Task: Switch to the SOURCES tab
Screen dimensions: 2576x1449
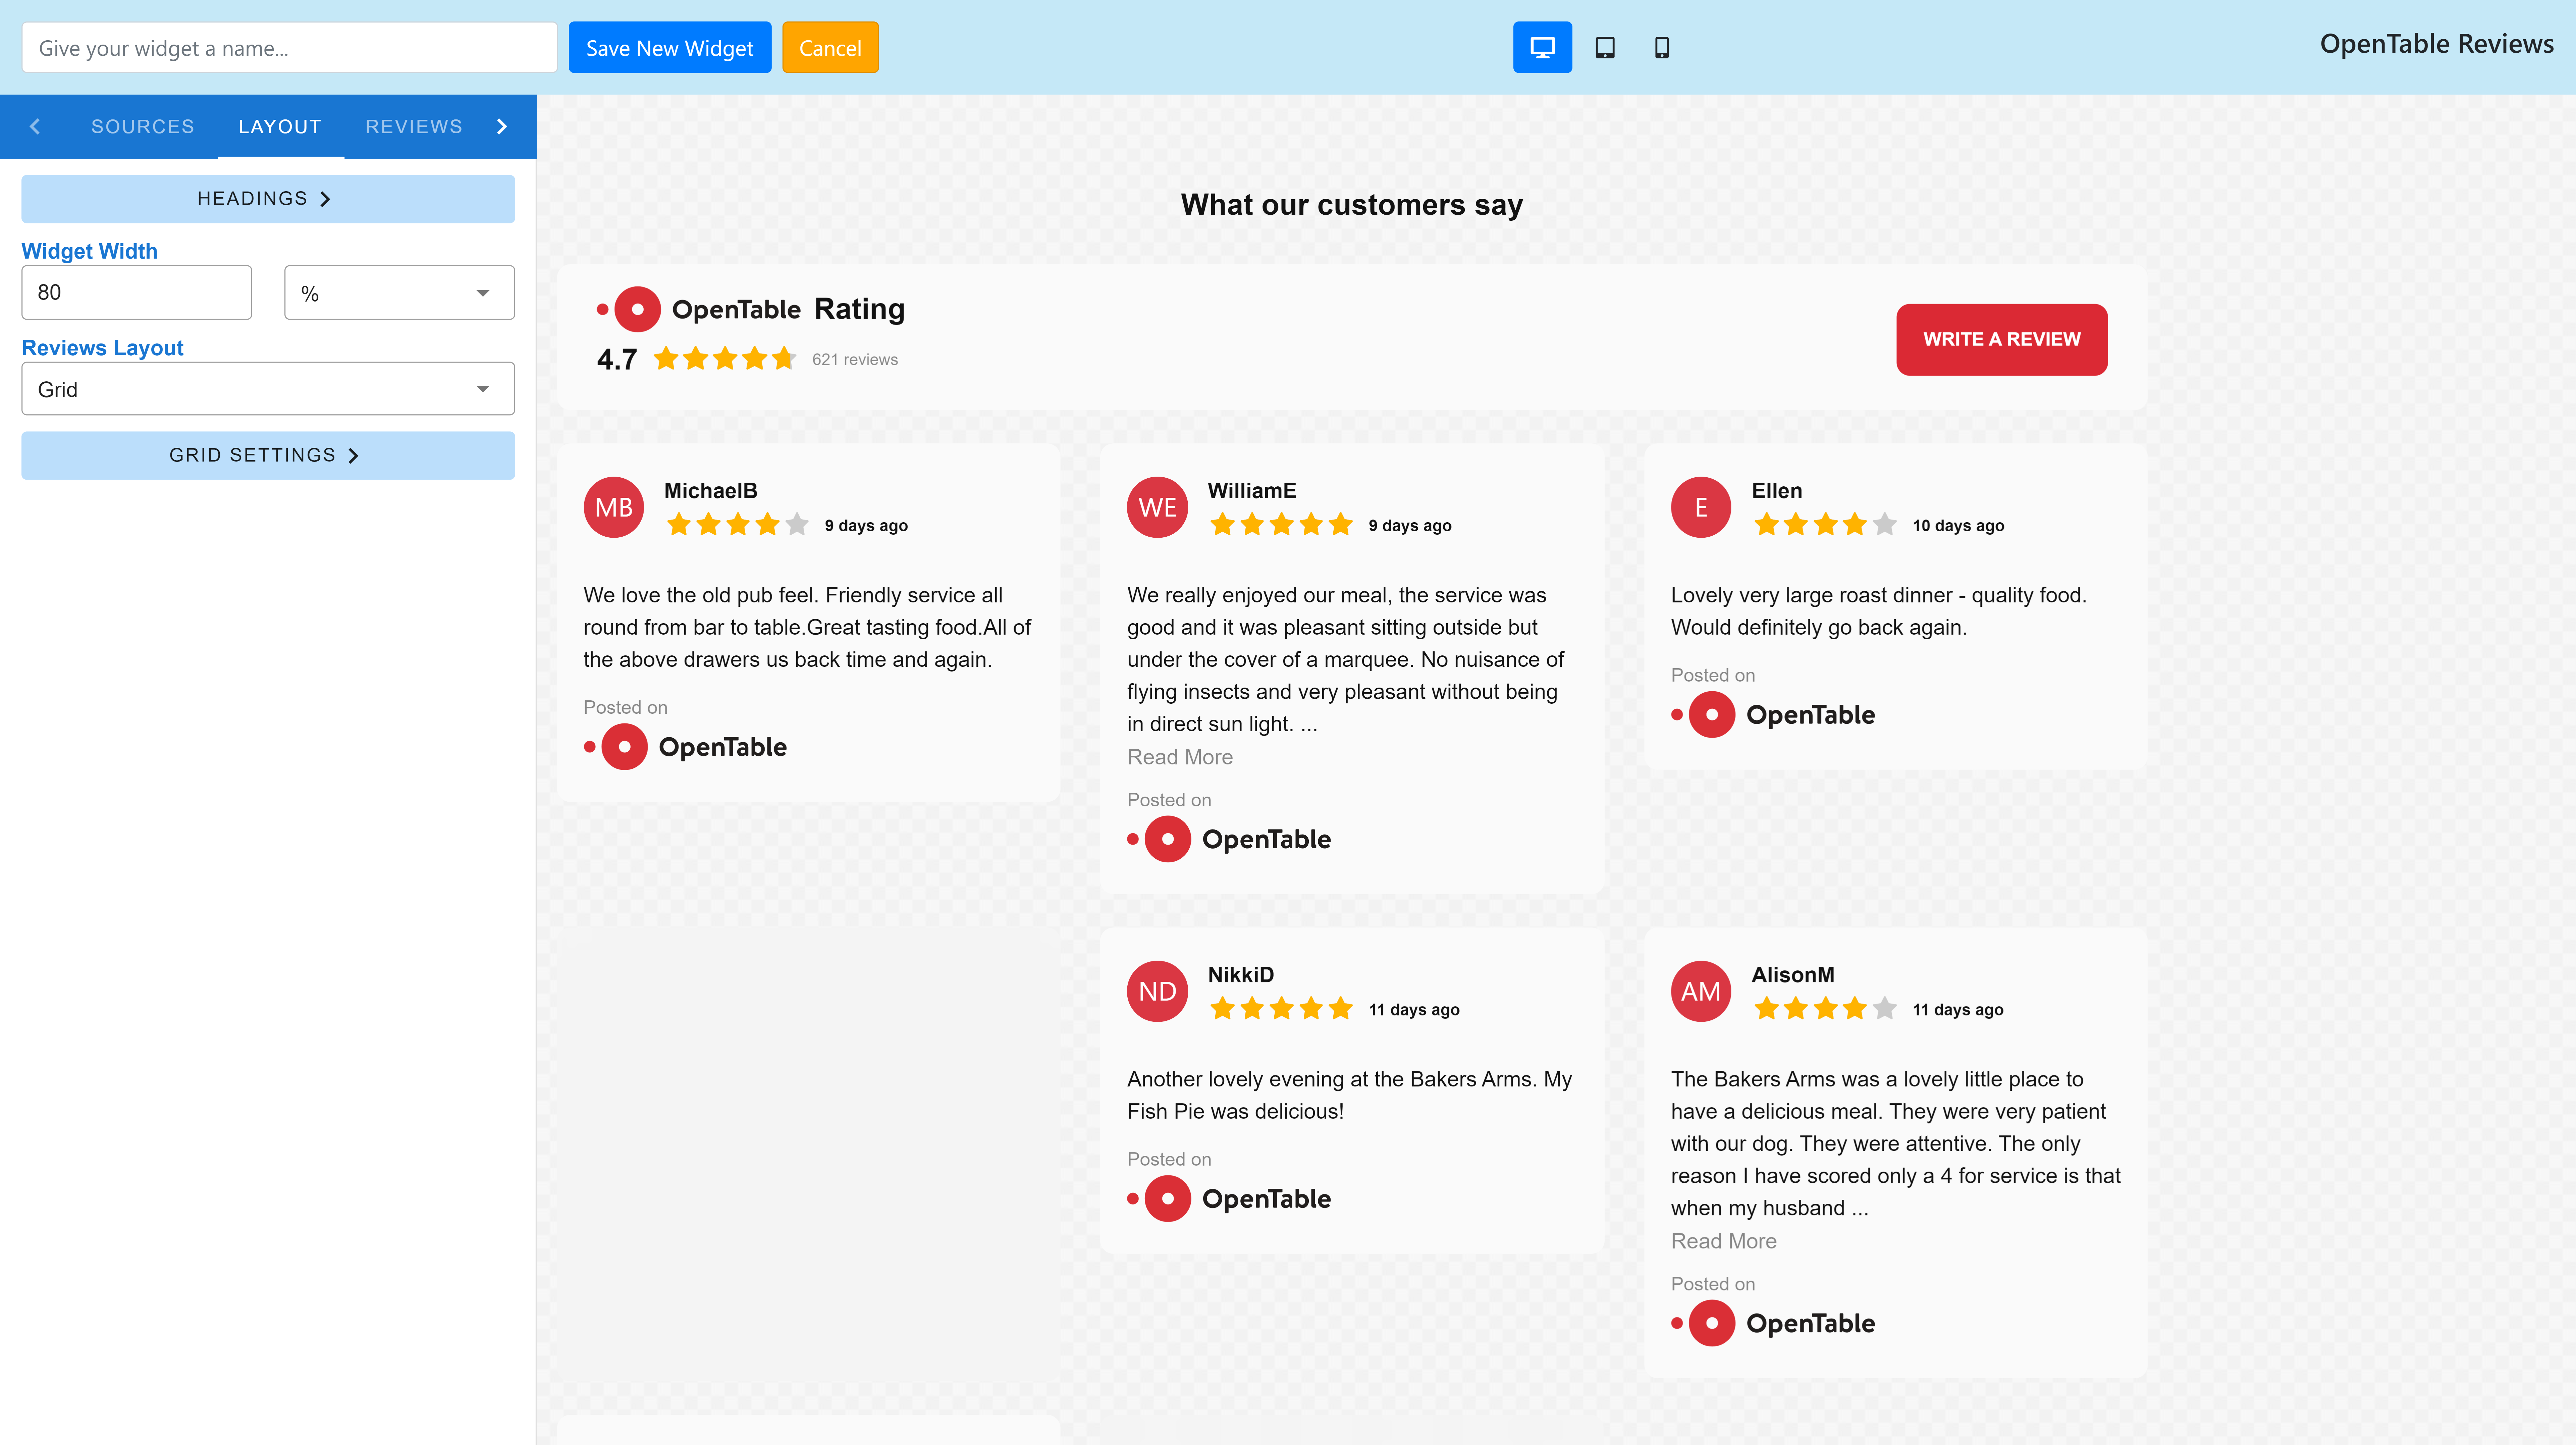Action: point(143,126)
